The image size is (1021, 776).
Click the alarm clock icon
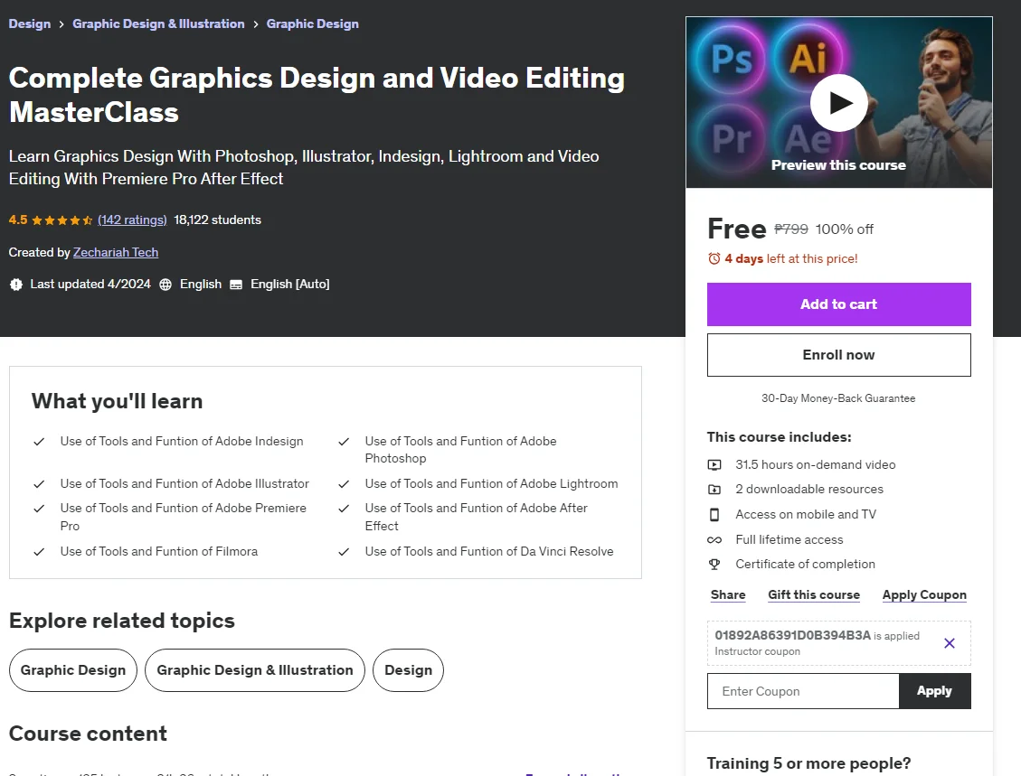click(x=714, y=258)
